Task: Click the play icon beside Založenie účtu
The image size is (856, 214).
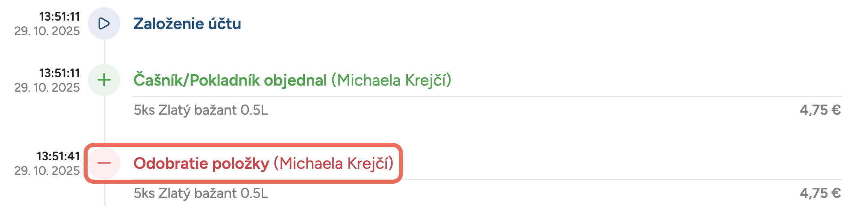Action: coord(104,23)
